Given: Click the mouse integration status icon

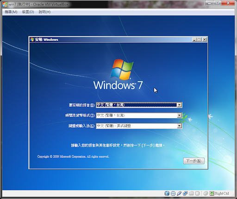Looking at the screenshot, I should pos(206,193).
